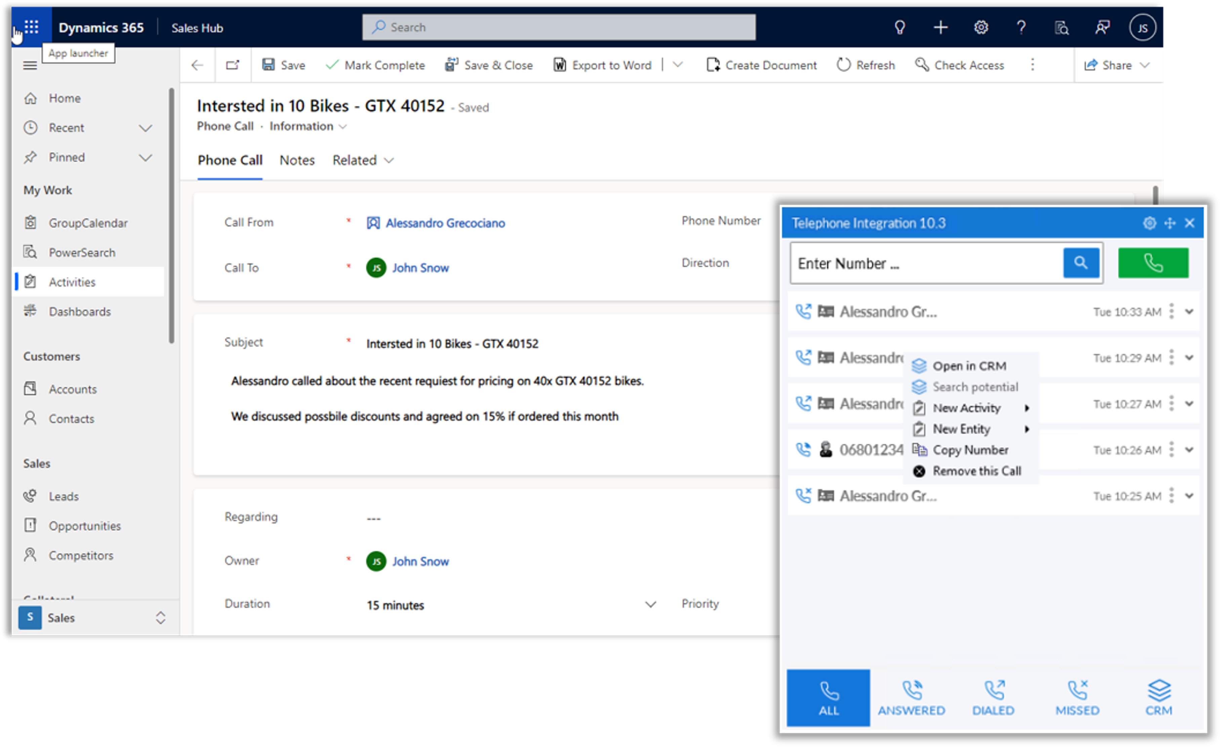Click Create Document
1220x747 pixels.
coord(761,65)
